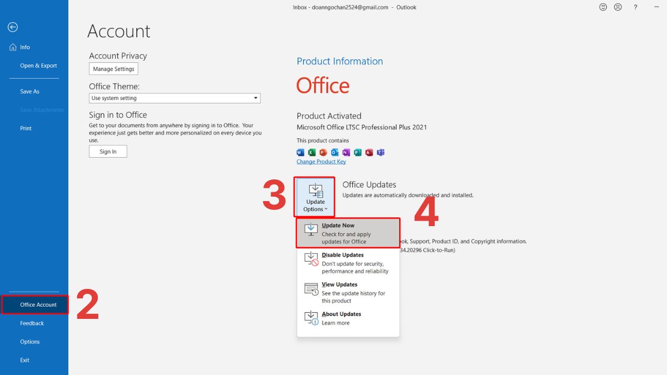
Task: Open Options in the sidebar
Action: [x=30, y=342]
